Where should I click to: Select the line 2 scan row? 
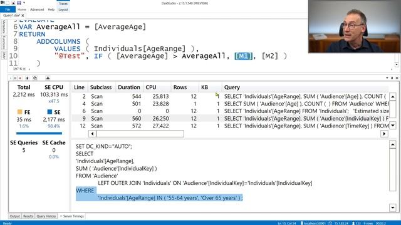click(x=230, y=96)
